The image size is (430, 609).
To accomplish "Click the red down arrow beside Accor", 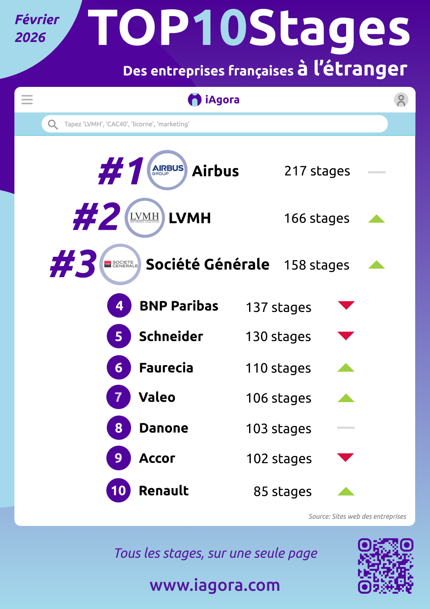I will click(x=345, y=457).
